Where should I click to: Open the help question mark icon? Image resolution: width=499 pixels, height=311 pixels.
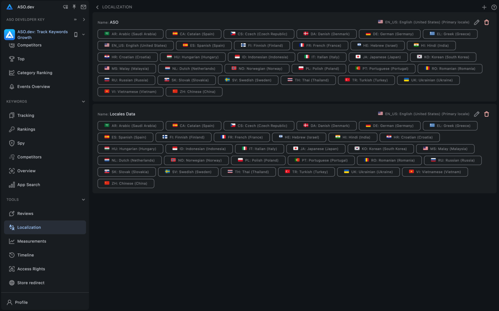tap(494, 7)
